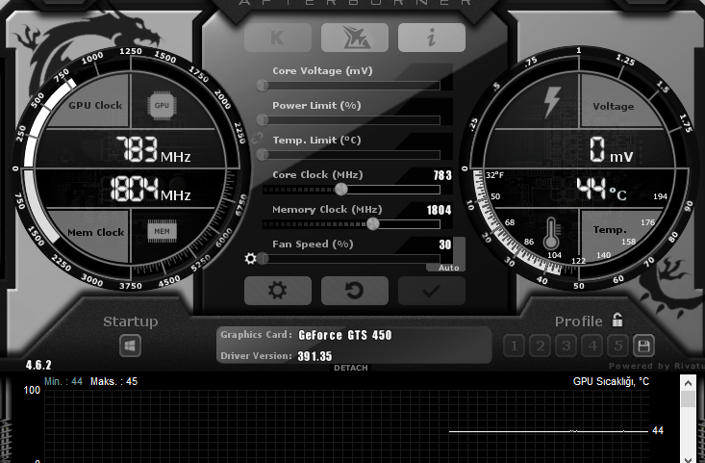Click the GPU Sıcaklığı graph title
Viewport: 705px width, 463px height.
[x=611, y=381]
